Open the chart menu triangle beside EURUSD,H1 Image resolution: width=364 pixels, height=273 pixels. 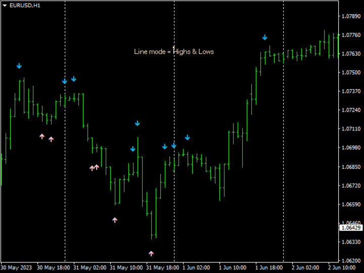(x=5, y=6)
